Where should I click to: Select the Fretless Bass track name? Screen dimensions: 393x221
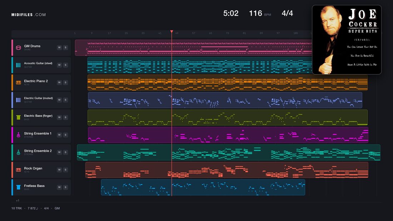pos(34,186)
